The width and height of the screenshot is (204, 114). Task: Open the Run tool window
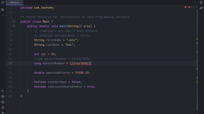pyautogui.click(x=3, y=91)
